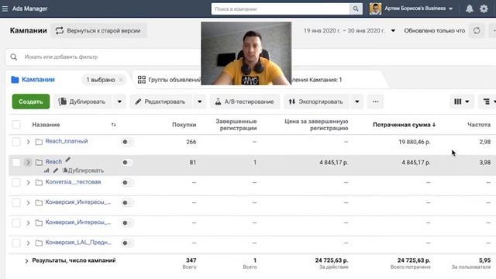This screenshot has width=496, height=279.
Task: Tick the Konversia__тестовая row checkbox
Action: (16, 183)
